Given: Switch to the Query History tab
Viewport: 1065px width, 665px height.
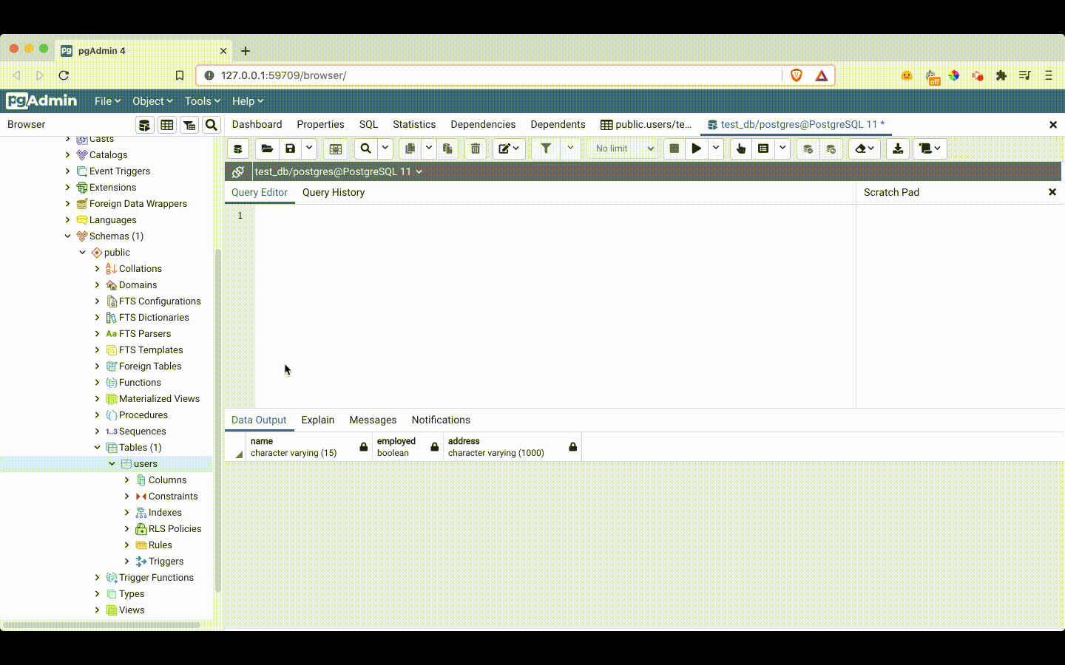Looking at the screenshot, I should (334, 193).
